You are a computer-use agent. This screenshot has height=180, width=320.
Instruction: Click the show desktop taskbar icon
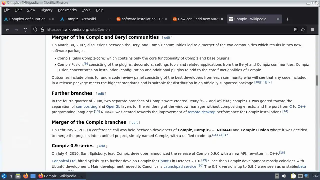click(33, 176)
